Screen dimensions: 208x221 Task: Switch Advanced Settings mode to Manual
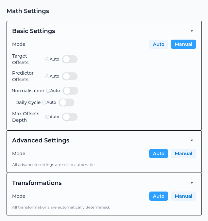pyautogui.click(x=183, y=154)
